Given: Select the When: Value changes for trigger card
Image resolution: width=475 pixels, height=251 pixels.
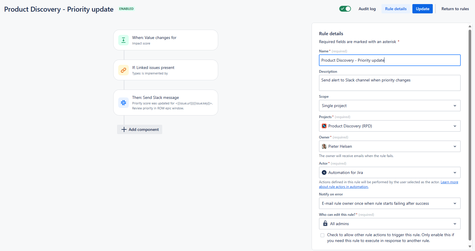Looking at the screenshot, I should click(x=166, y=40).
